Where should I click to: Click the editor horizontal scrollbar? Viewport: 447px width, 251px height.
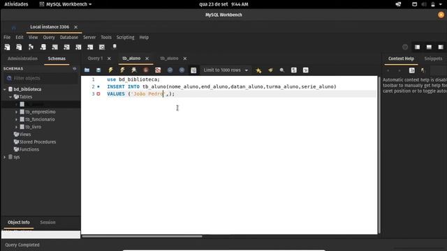pos(142,236)
